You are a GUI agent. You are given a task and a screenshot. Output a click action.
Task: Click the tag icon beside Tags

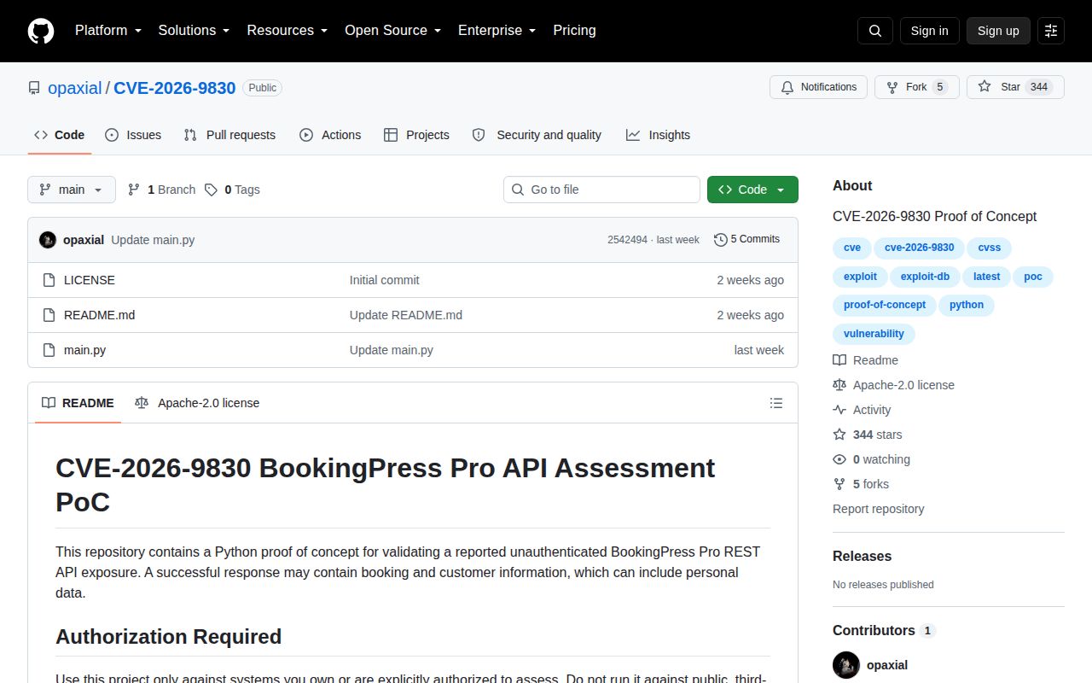[x=211, y=190]
